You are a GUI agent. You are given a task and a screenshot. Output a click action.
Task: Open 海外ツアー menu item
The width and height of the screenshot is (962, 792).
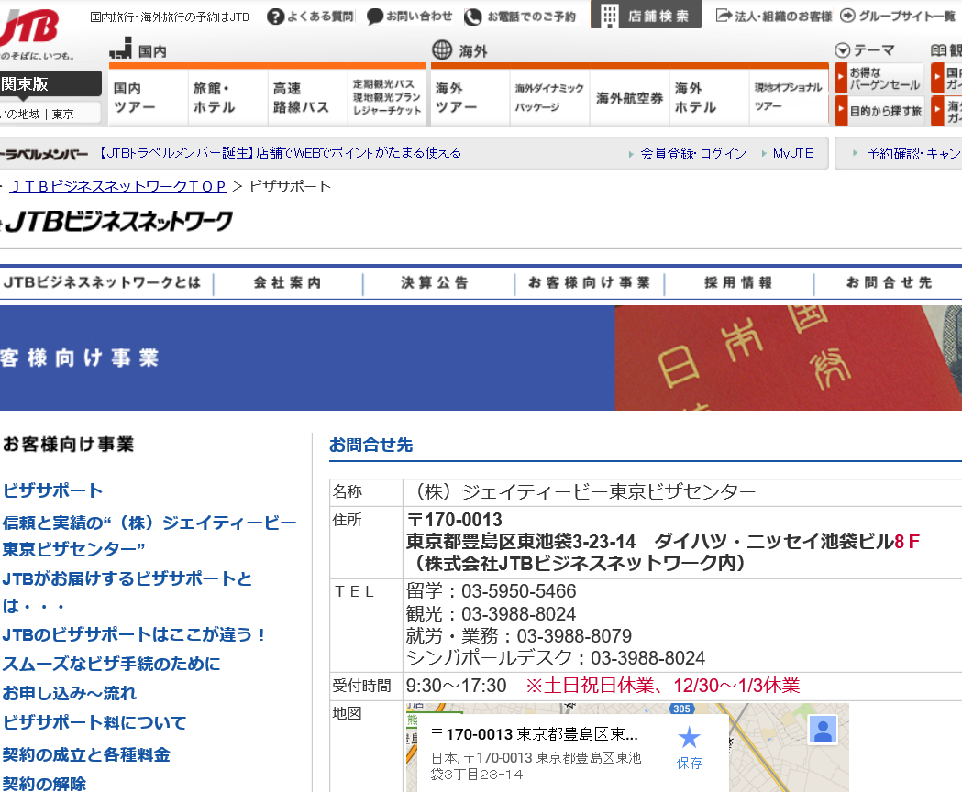click(x=470, y=98)
